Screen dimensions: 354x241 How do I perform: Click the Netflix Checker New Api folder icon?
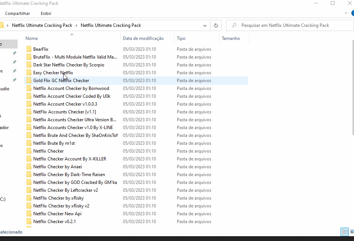coord(29,213)
